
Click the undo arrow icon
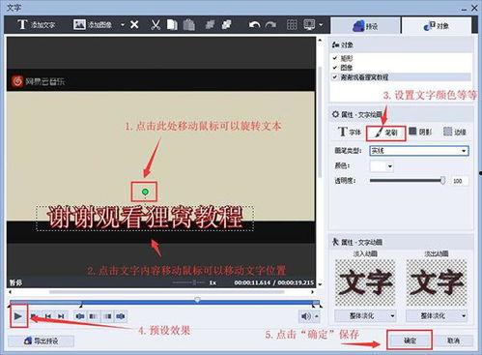pos(254,25)
